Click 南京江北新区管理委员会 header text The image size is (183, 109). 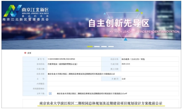click(x=26, y=19)
